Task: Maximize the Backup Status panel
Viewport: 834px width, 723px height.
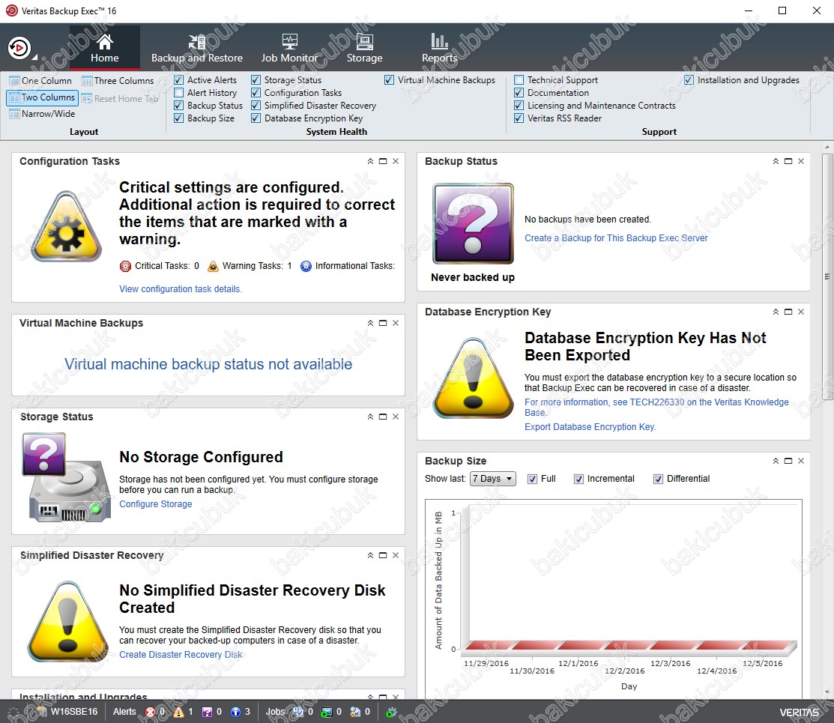Action: pyautogui.click(x=788, y=161)
